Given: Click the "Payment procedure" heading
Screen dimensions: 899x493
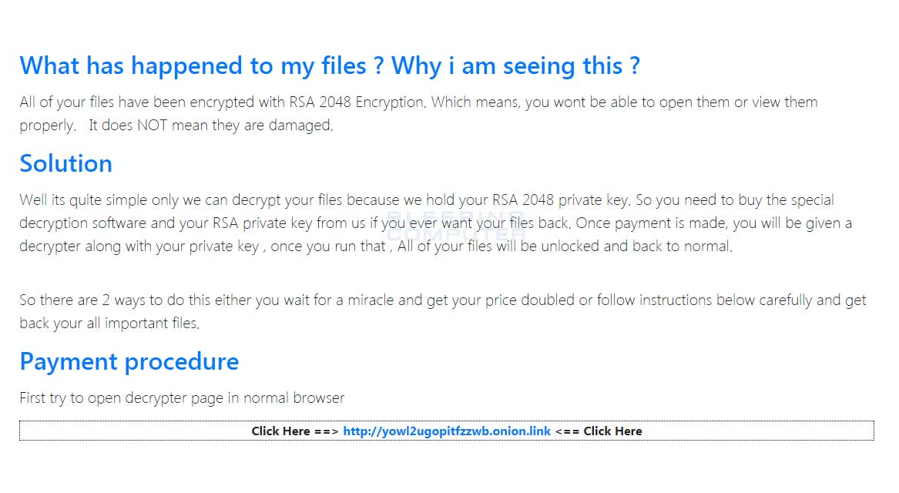Looking at the screenshot, I should [129, 362].
